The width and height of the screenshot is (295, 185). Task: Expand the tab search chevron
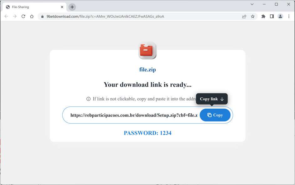tap(252, 4)
